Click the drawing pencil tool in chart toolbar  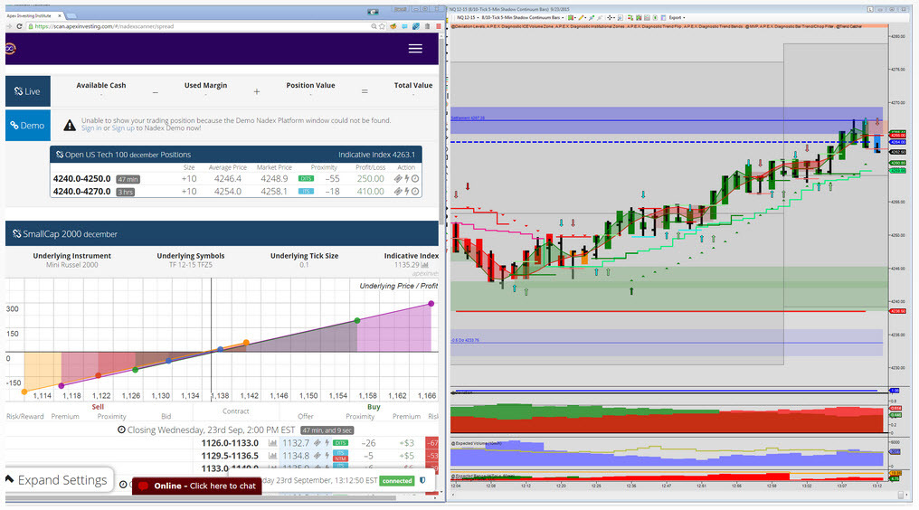click(x=582, y=17)
